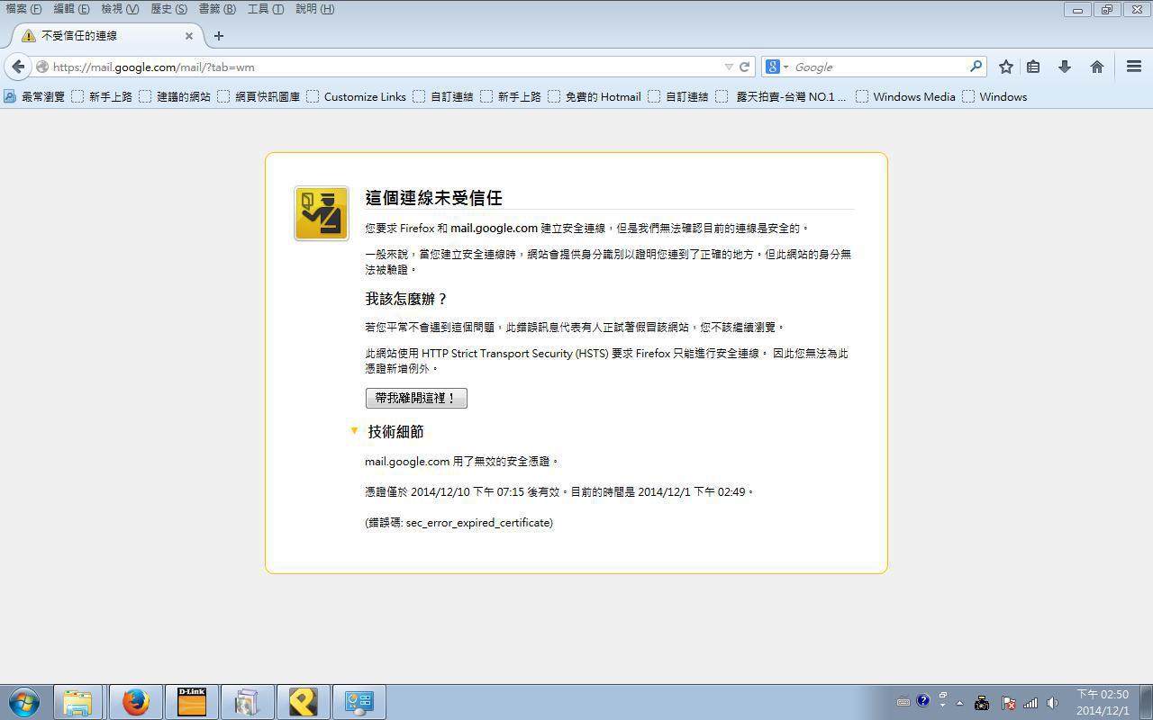Click the warning triangle icon on tab

(x=29, y=36)
